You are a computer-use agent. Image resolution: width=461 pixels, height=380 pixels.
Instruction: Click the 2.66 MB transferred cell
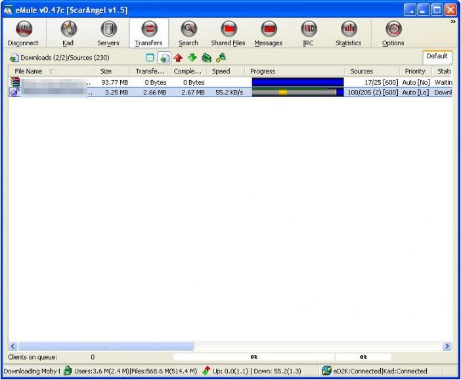pos(154,93)
